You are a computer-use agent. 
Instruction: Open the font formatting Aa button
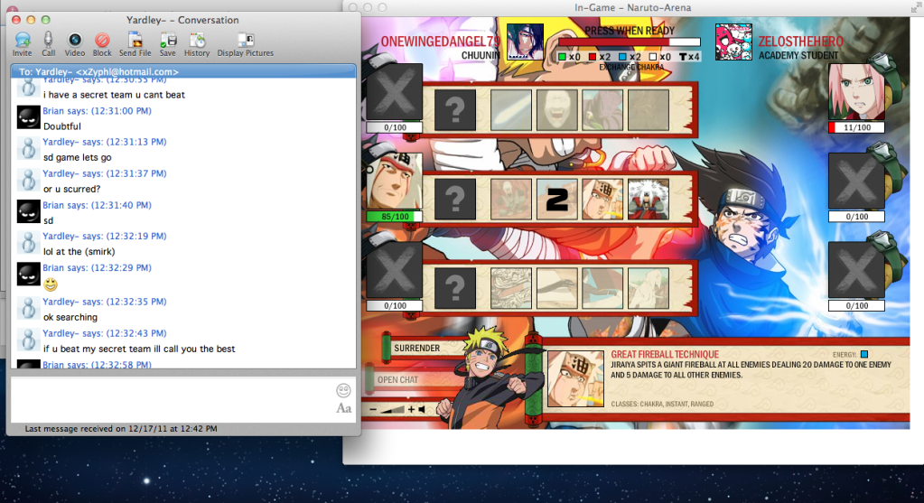[x=343, y=408]
